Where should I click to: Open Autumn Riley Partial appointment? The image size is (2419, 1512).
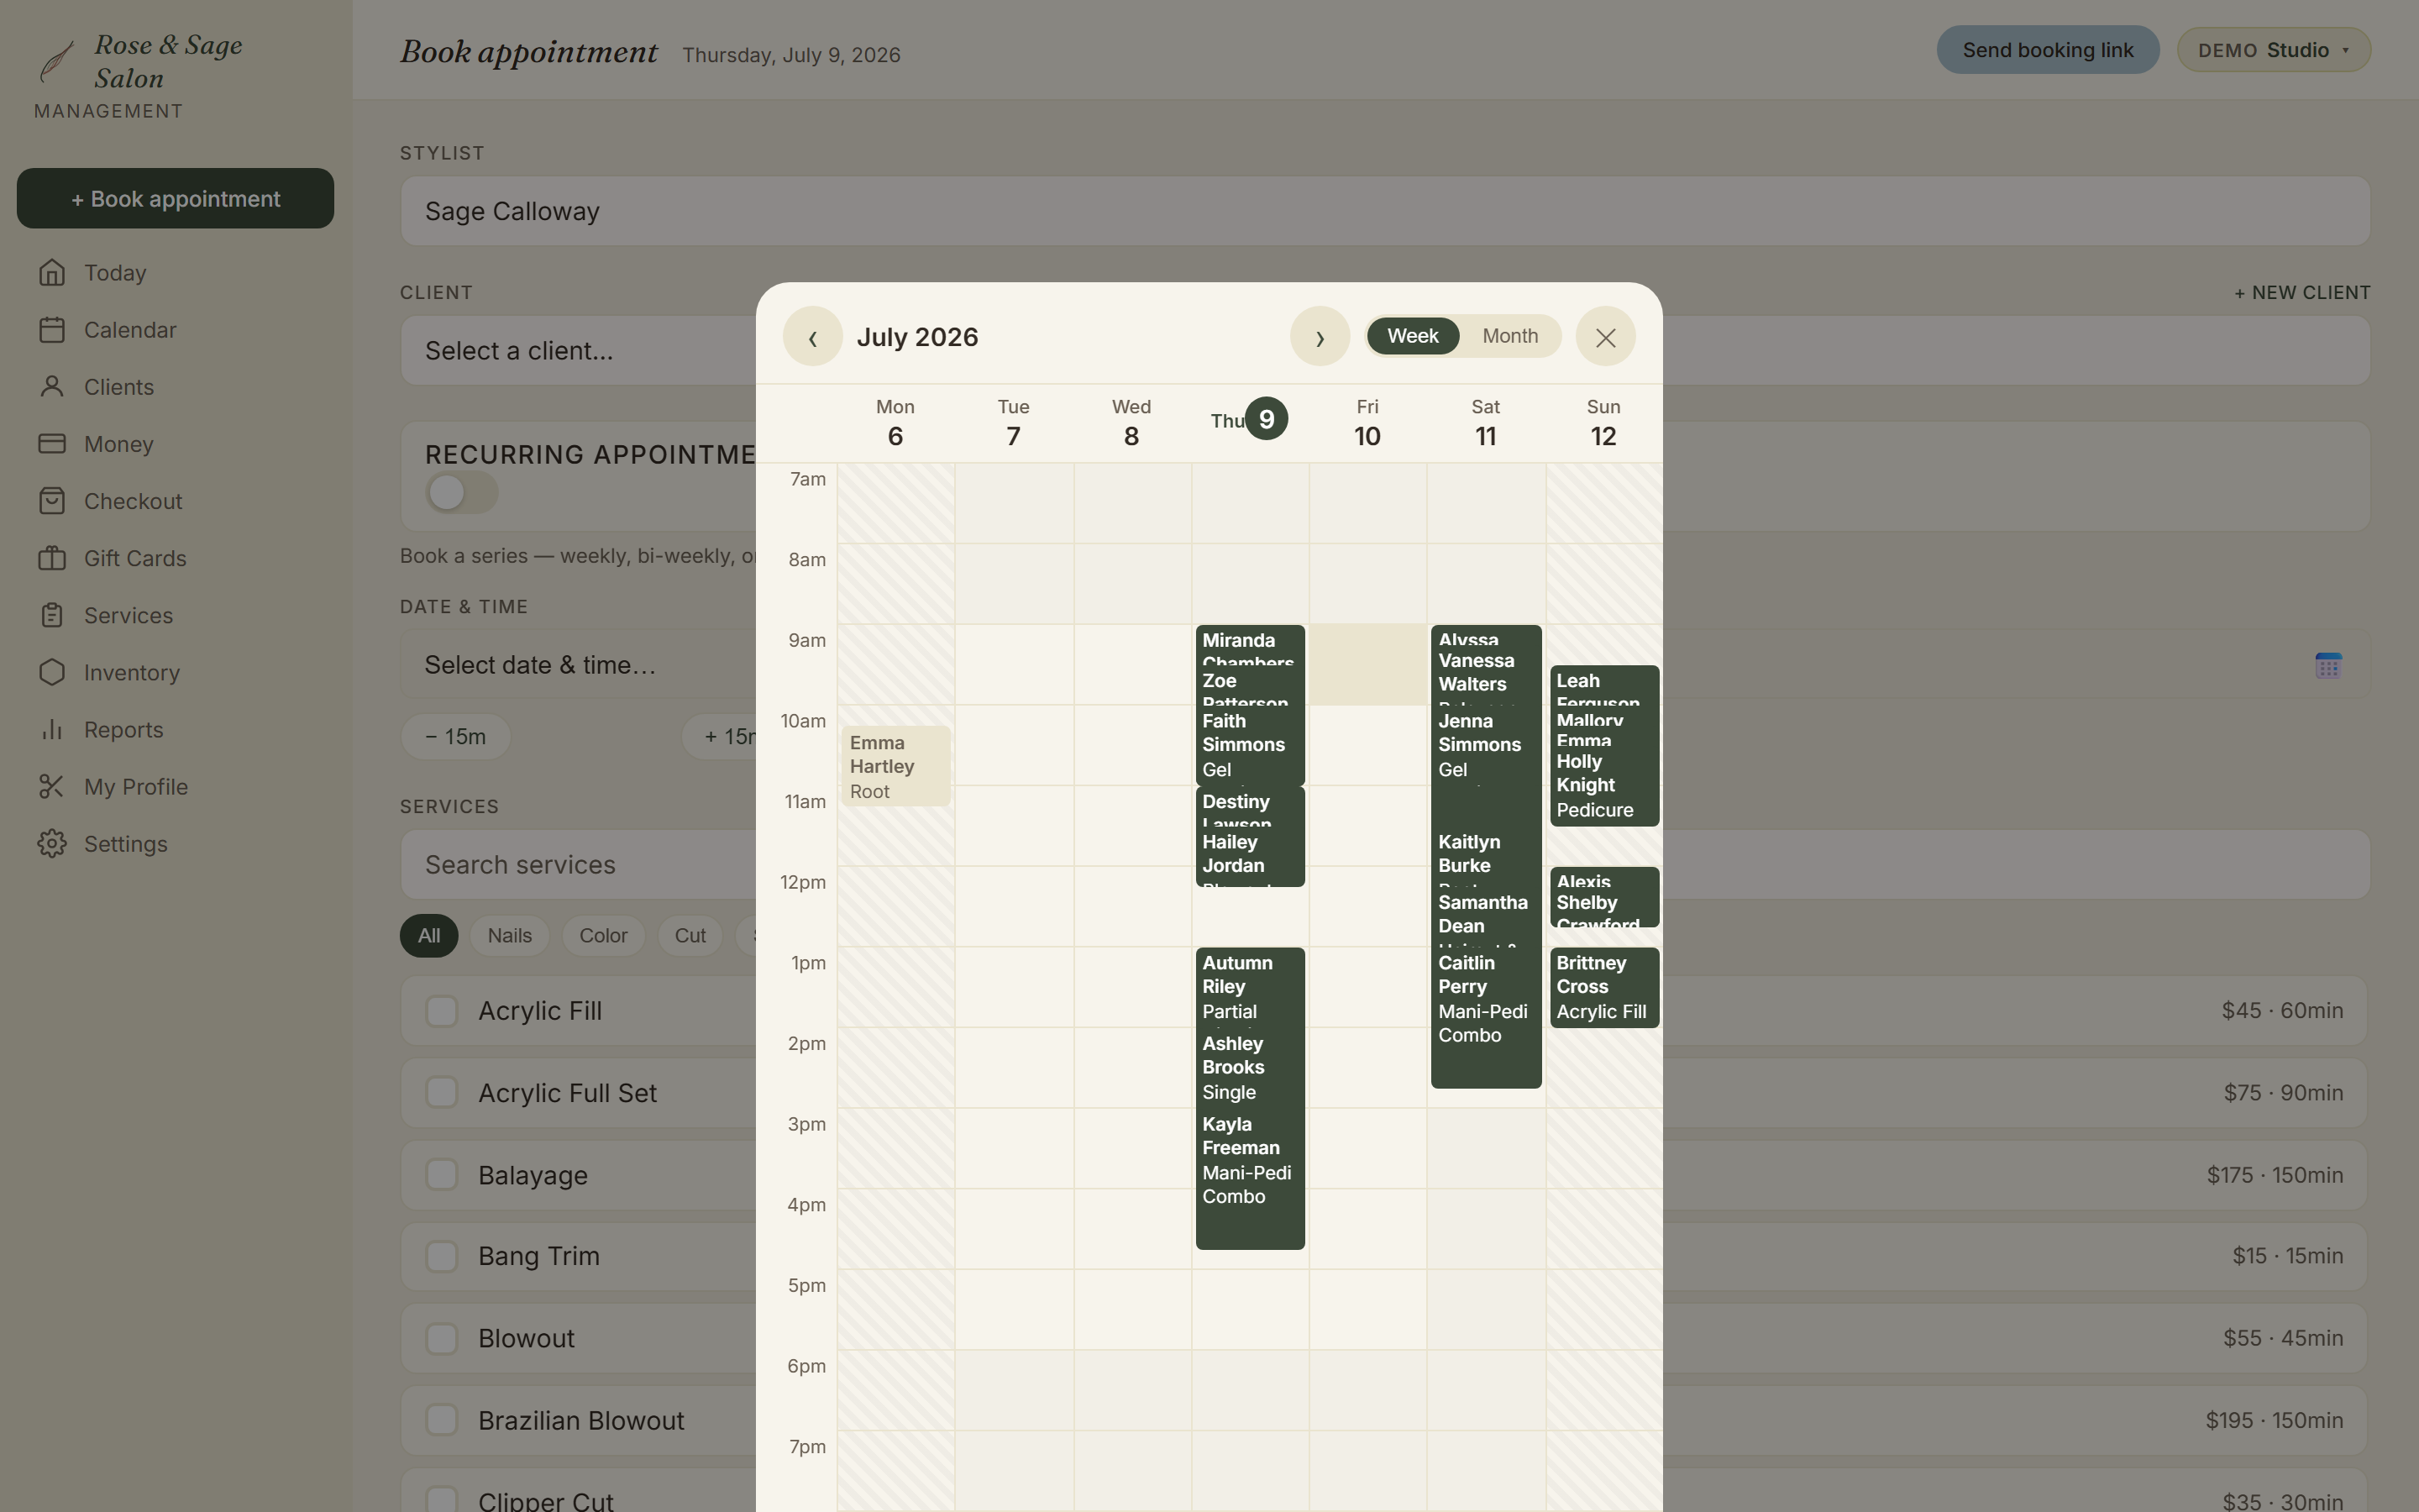(x=1250, y=986)
